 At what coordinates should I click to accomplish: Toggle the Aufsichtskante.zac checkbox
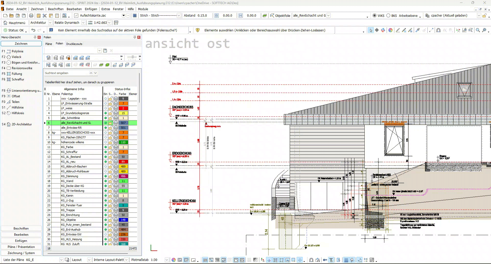click(x=76, y=15)
